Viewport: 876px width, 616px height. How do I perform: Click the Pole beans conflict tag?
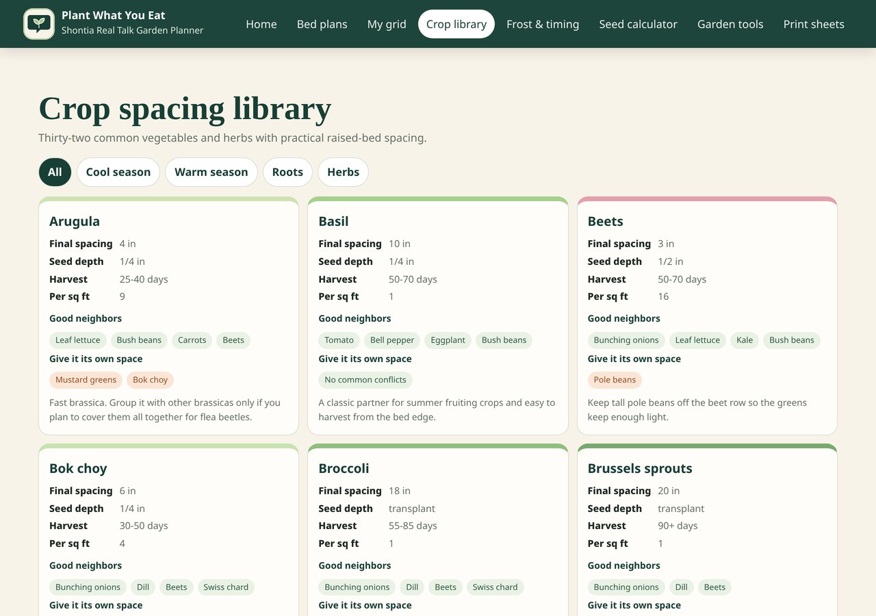(x=615, y=380)
